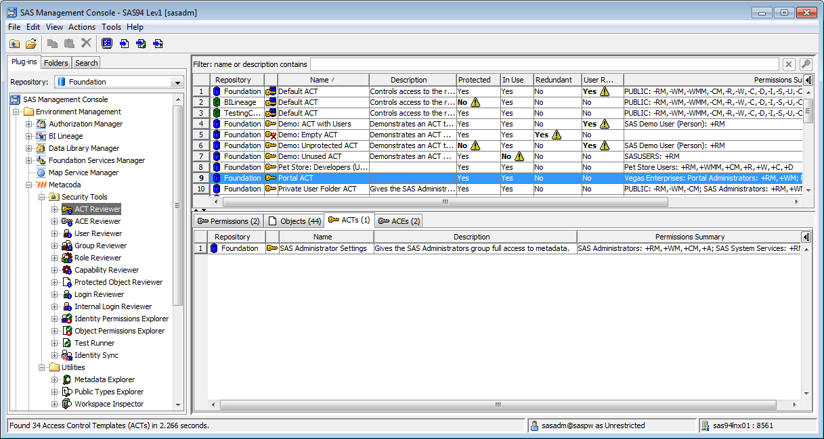Image resolution: width=824 pixels, height=439 pixels.
Task: Click the blue arrow document toolbar icon
Action: pos(125,43)
